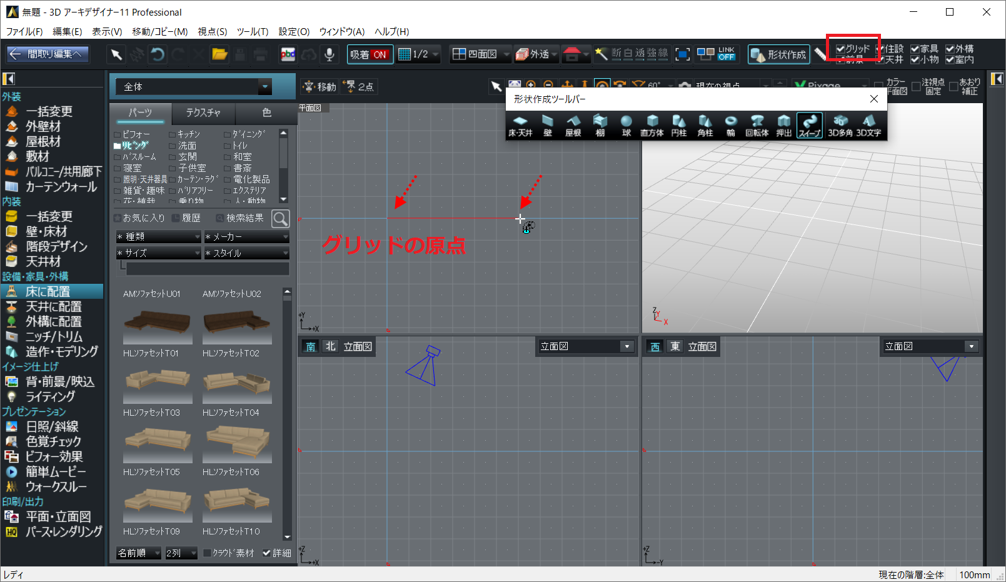
Task: Open file with yellow folder icon
Action: click(219, 54)
